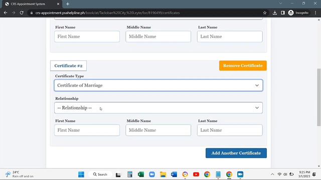321x180 pixels.
Task: Click the address bar URL
Action: coord(107,12)
